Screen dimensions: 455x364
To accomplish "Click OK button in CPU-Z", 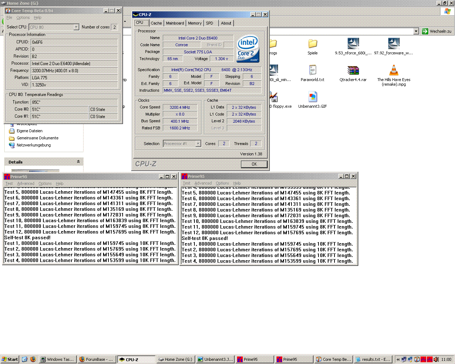I will click(254, 164).
